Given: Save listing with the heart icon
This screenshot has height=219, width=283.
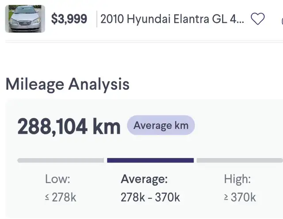Looking at the screenshot, I should [258, 19].
